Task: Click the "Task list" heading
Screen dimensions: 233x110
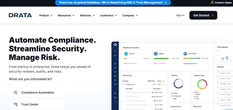Action: (220, 67)
